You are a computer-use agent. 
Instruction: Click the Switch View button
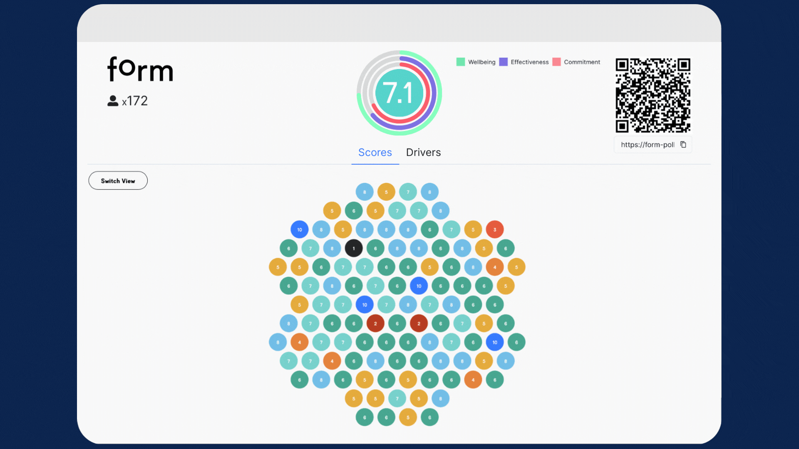118,181
